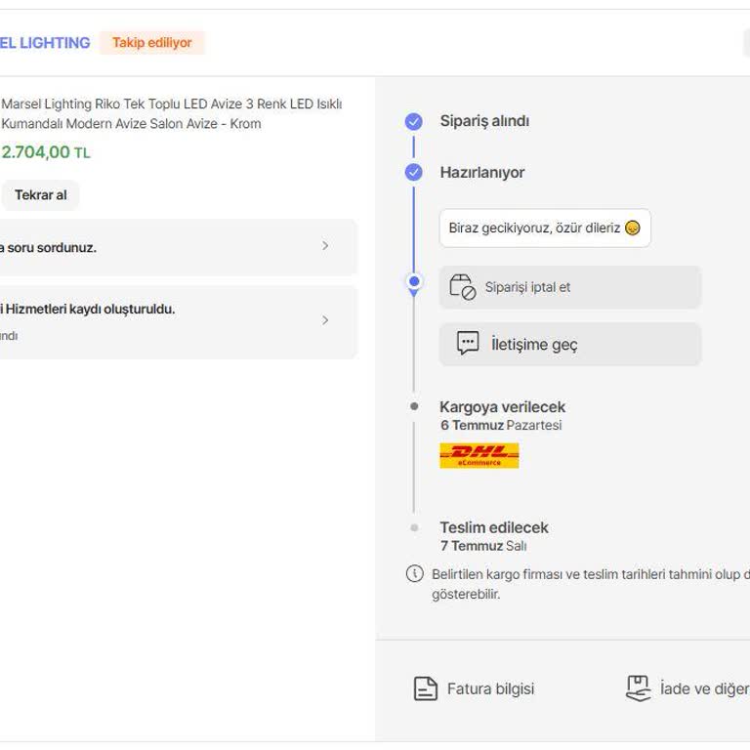Click the sad emoji in the delay message
This screenshot has width=750, height=750.
click(633, 228)
